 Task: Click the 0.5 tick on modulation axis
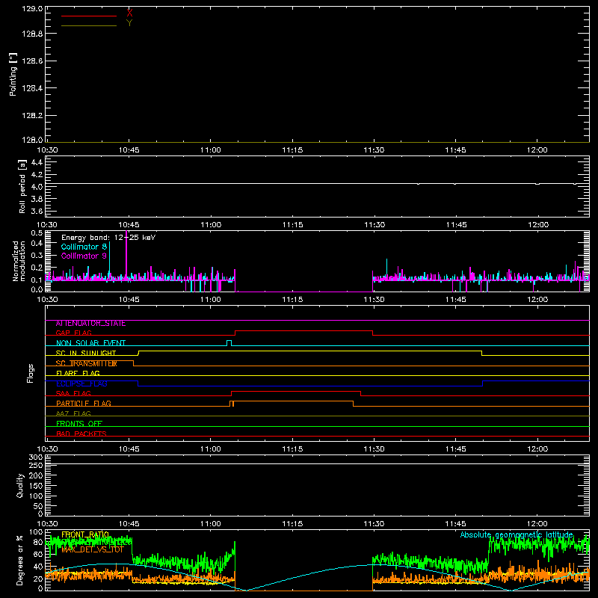click(x=37, y=232)
